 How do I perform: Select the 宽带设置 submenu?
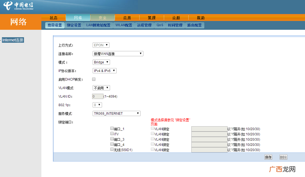55,25
